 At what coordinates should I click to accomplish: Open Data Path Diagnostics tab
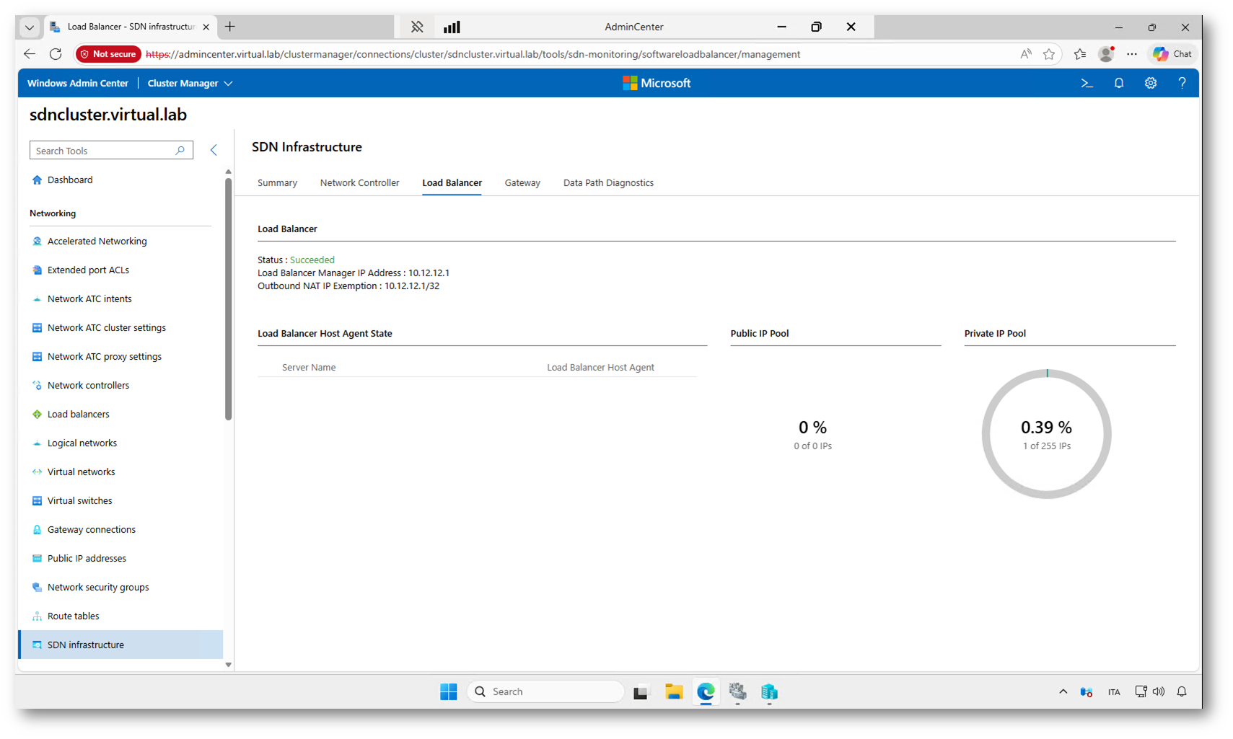click(x=608, y=183)
